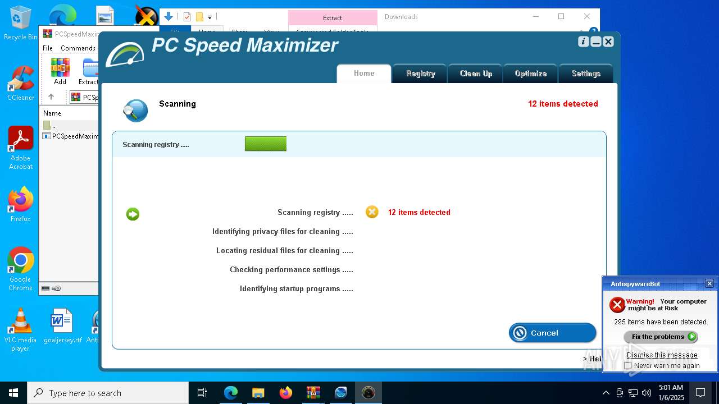Open the PC Speed Maximizer info button
Viewport: 719px width, 404px height.
(x=584, y=42)
